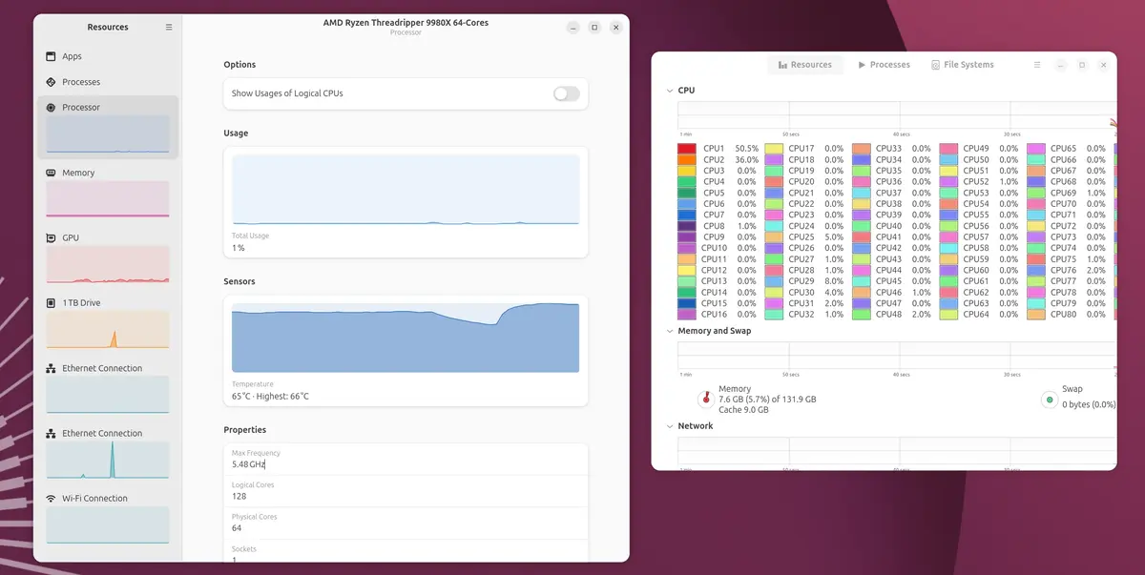Viewport: 1145px width, 575px height.
Task: Switch to Processes tab in System Monitor
Action: pos(884,65)
